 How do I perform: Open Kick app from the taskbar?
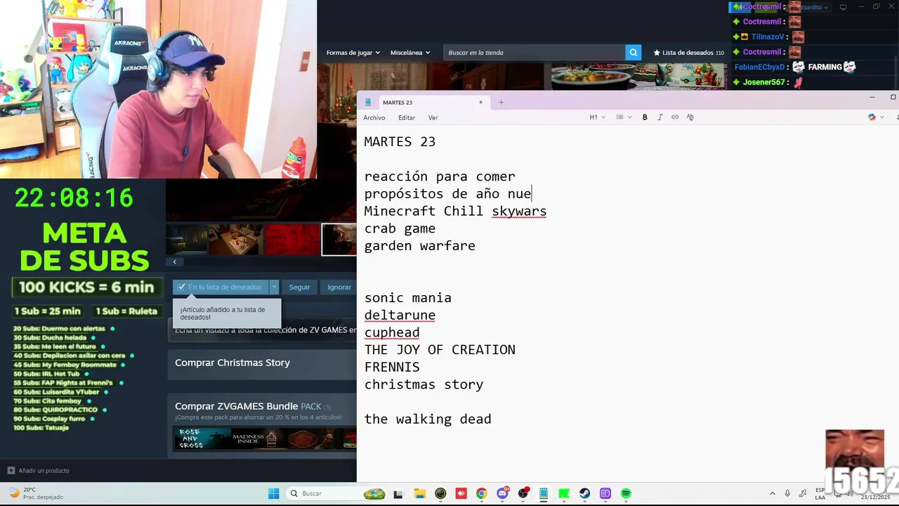click(564, 493)
